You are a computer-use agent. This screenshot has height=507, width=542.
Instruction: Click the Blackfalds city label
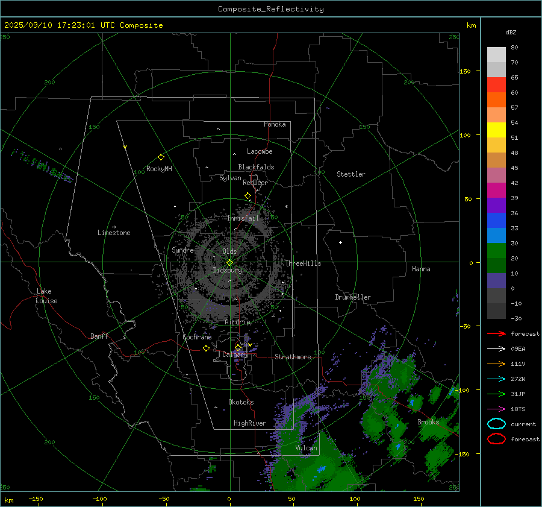click(x=256, y=167)
